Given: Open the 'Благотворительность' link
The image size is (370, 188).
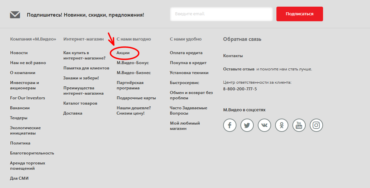Looking at the screenshot, I should click(32, 153).
